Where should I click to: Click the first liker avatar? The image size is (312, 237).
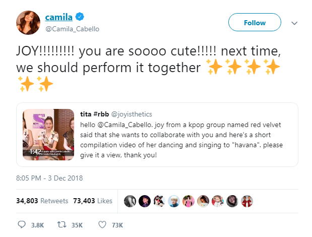pos(130,201)
